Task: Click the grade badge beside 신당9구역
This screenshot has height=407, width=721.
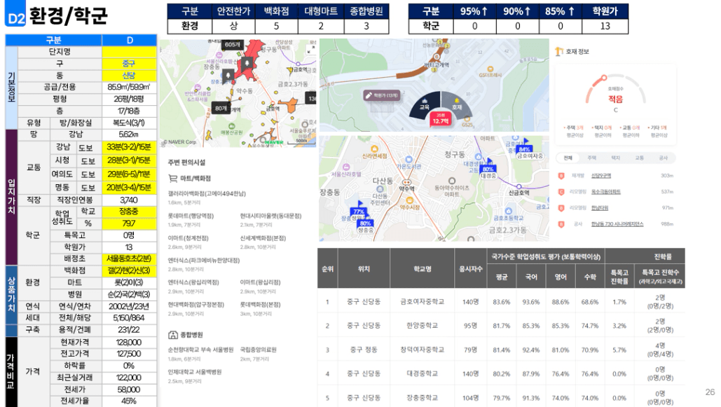Action: (x=561, y=176)
